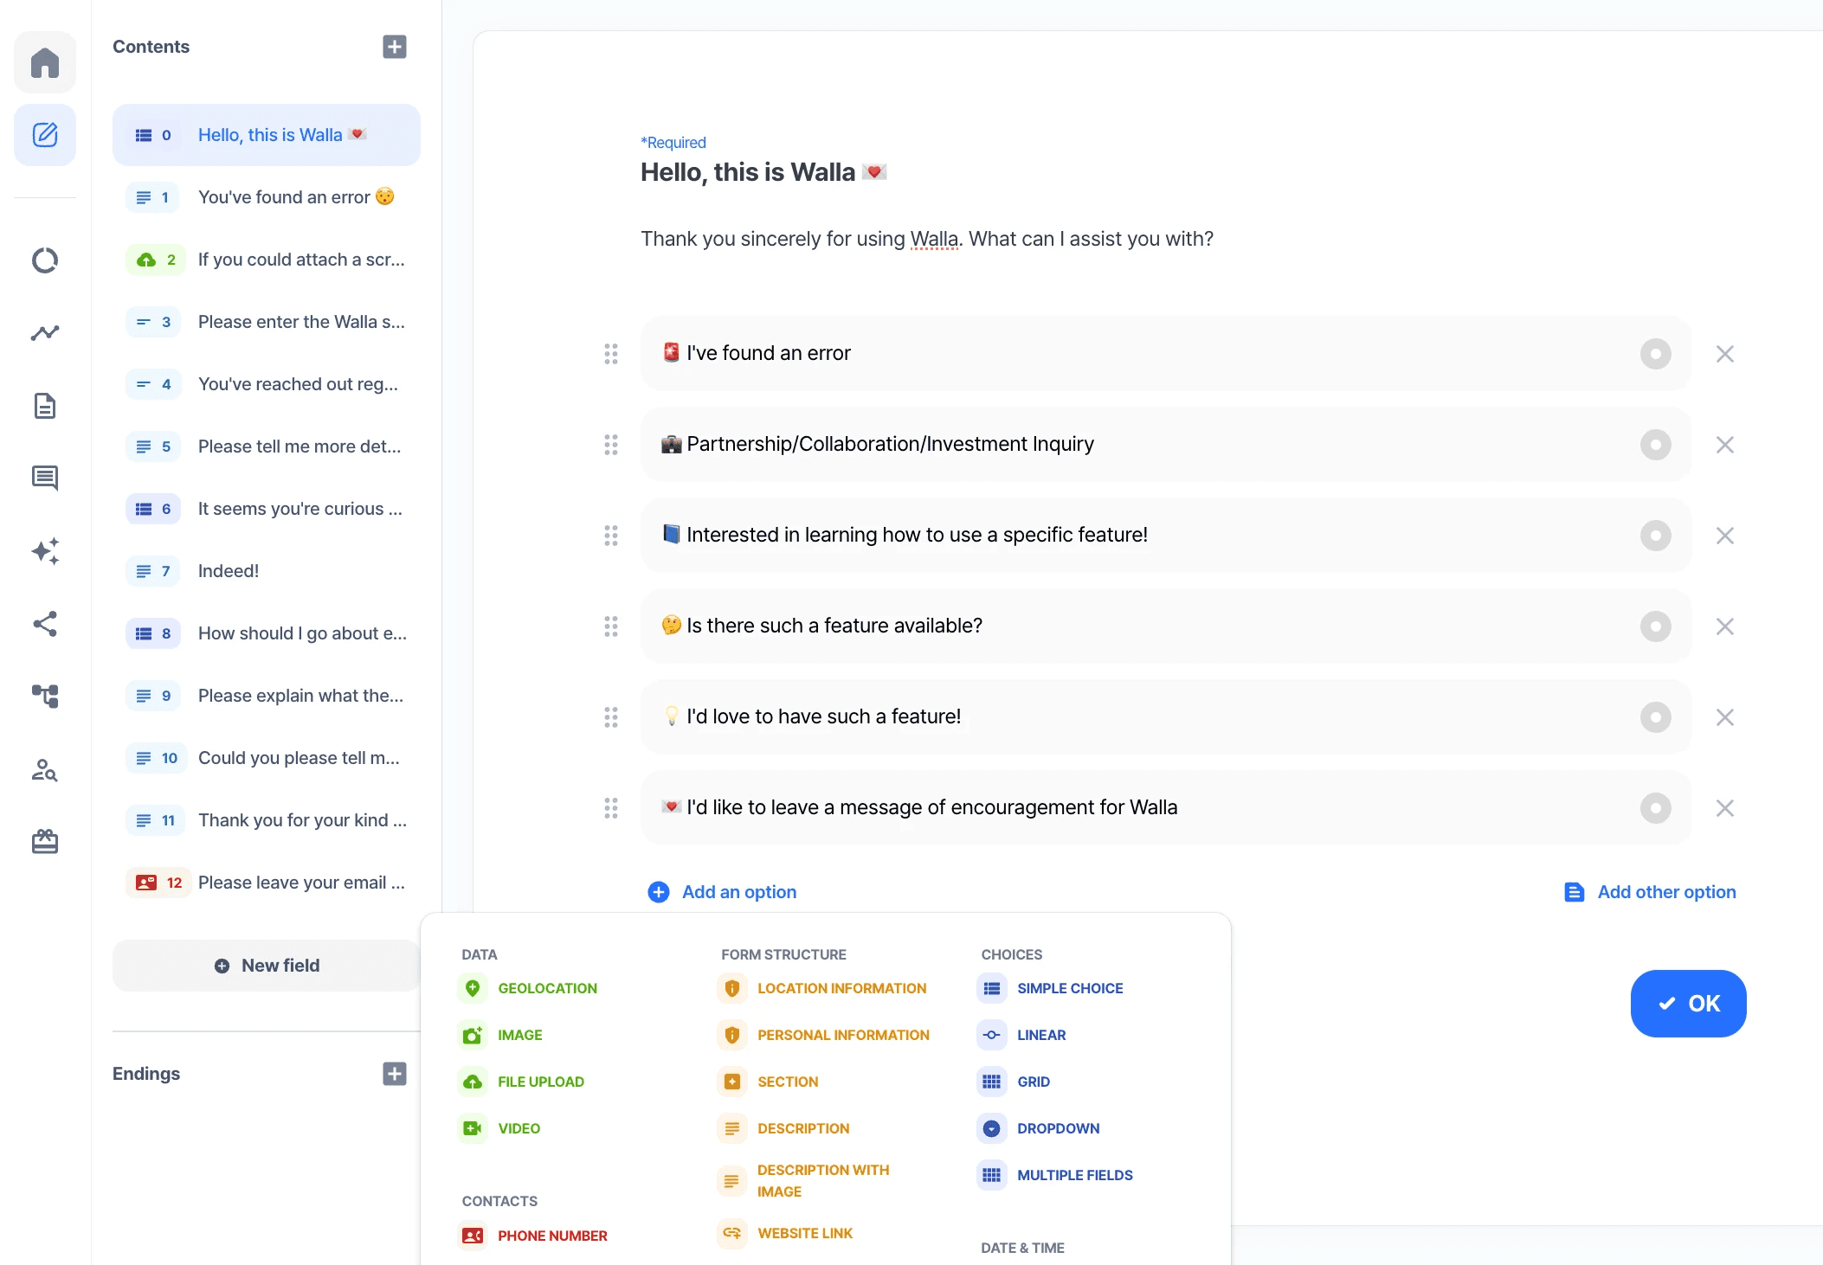Open the trend line analytics icon
The height and width of the screenshot is (1265, 1823).
pyautogui.click(x=45, y=333)
